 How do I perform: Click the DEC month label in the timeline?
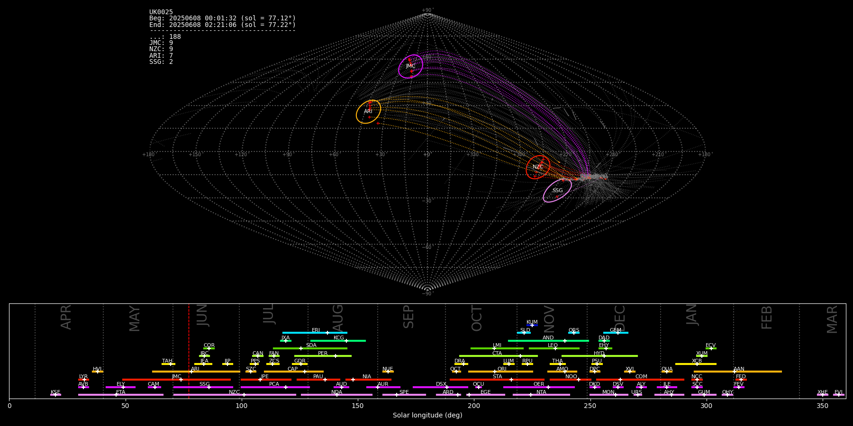coord(619,318)
